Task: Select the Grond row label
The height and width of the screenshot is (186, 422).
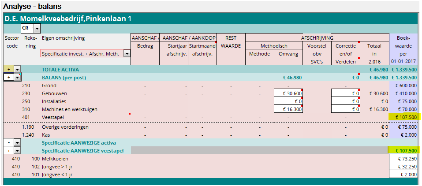Action: click(49, 86)
